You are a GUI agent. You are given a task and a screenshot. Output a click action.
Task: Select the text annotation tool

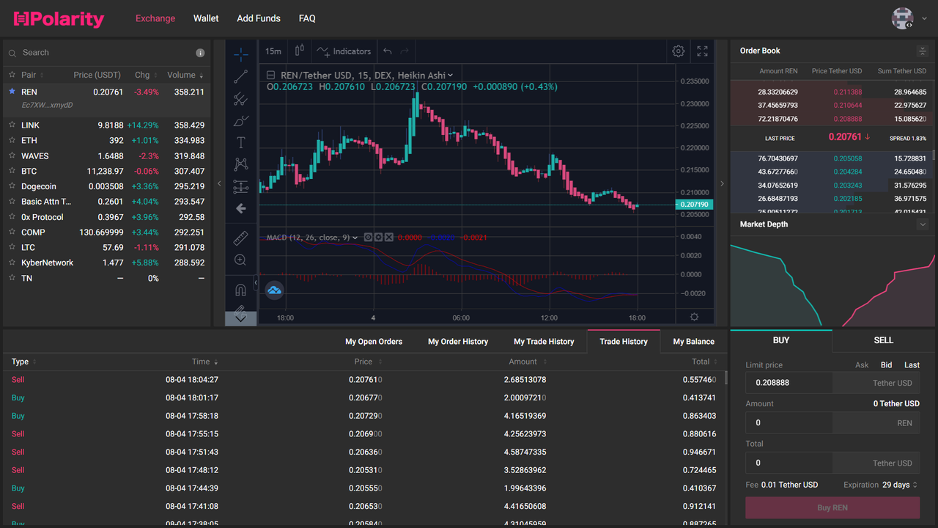(240, 142)
